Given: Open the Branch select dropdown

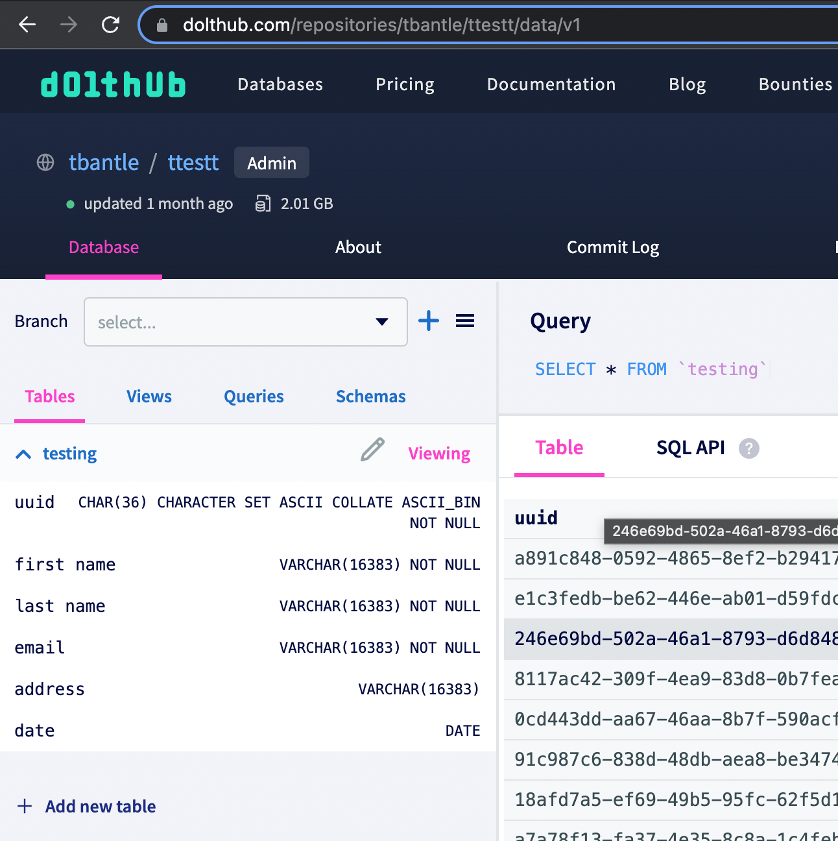Looking at the screenshot, I should (x=246, y=322).
